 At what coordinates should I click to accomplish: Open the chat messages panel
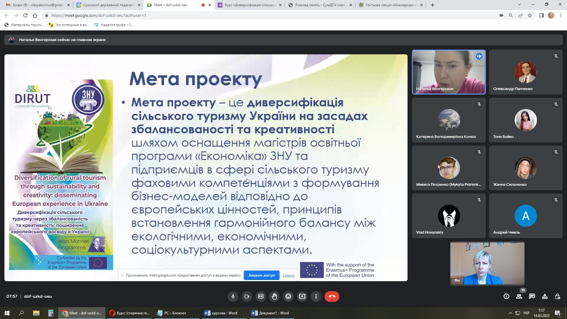click(532, 296)
